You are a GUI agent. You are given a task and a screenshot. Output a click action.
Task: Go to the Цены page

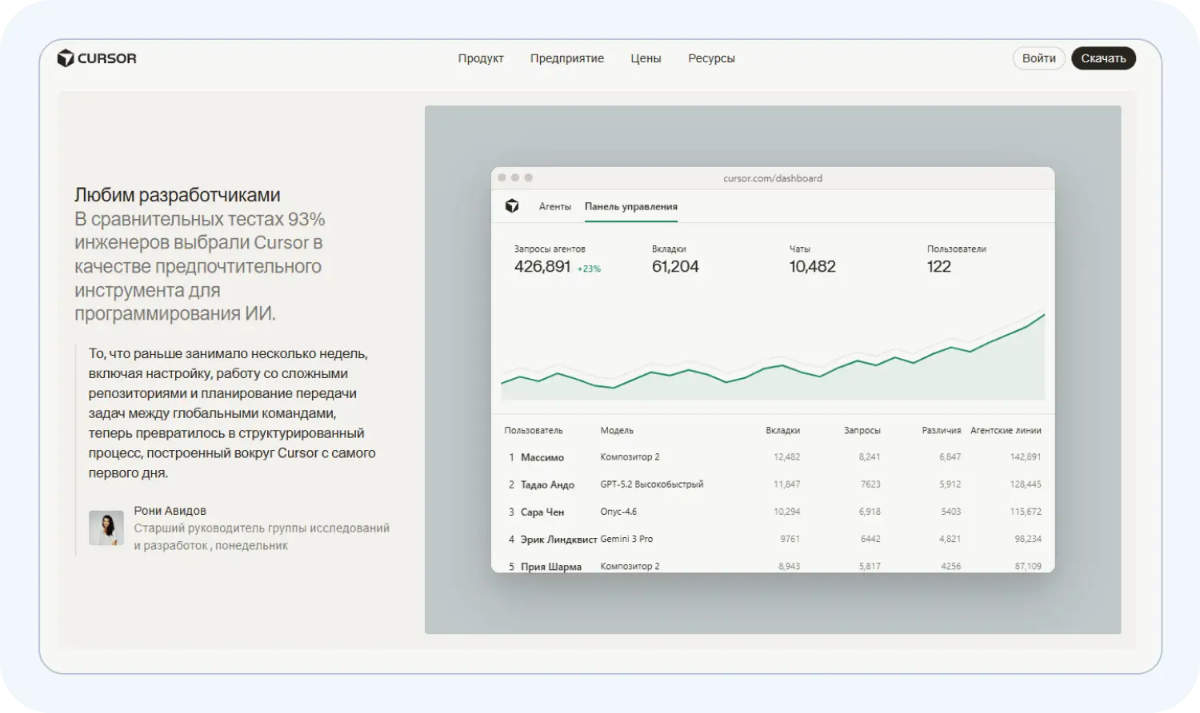point(646,58)
